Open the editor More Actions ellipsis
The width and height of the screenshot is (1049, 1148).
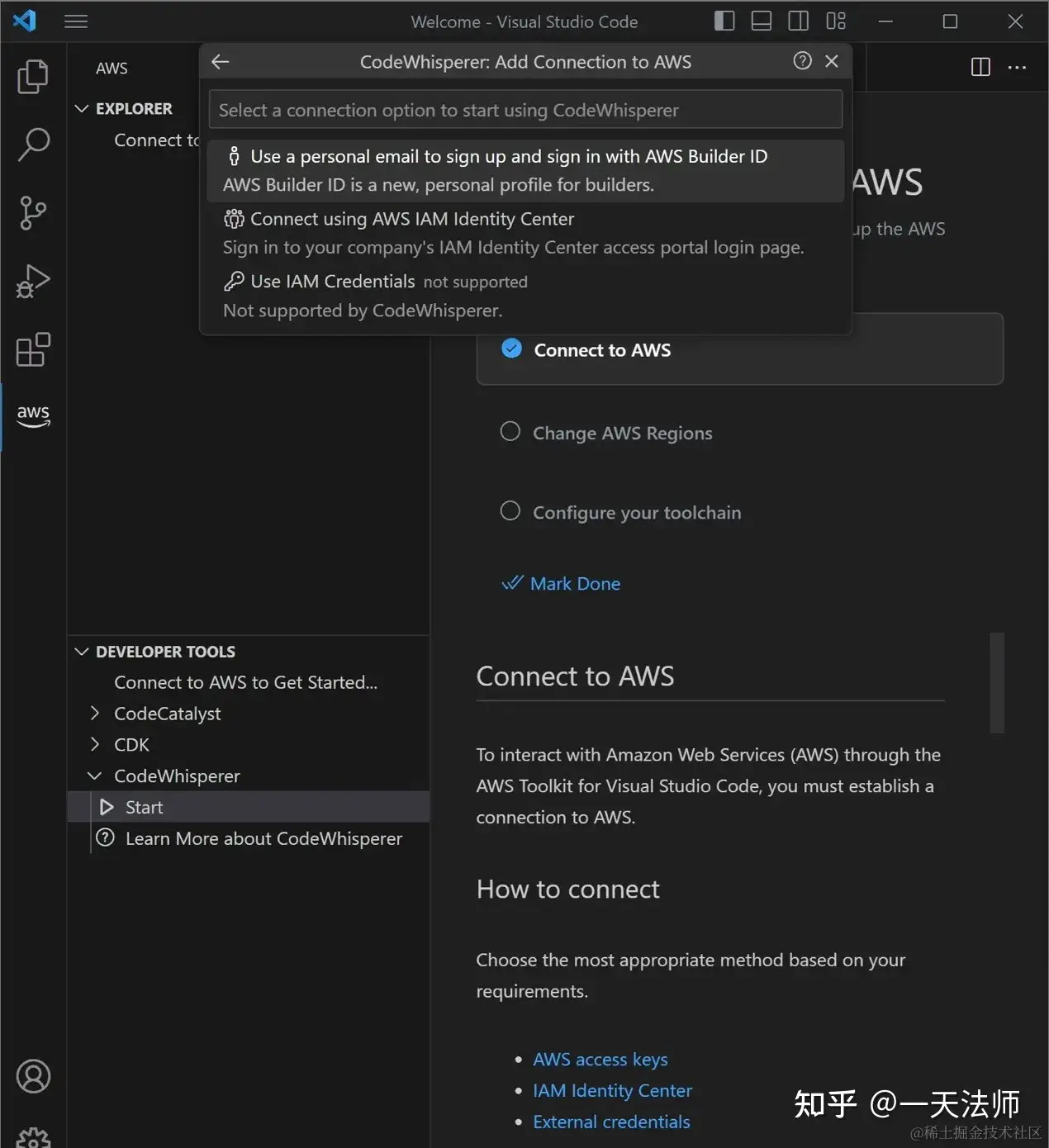[1018, 67]
